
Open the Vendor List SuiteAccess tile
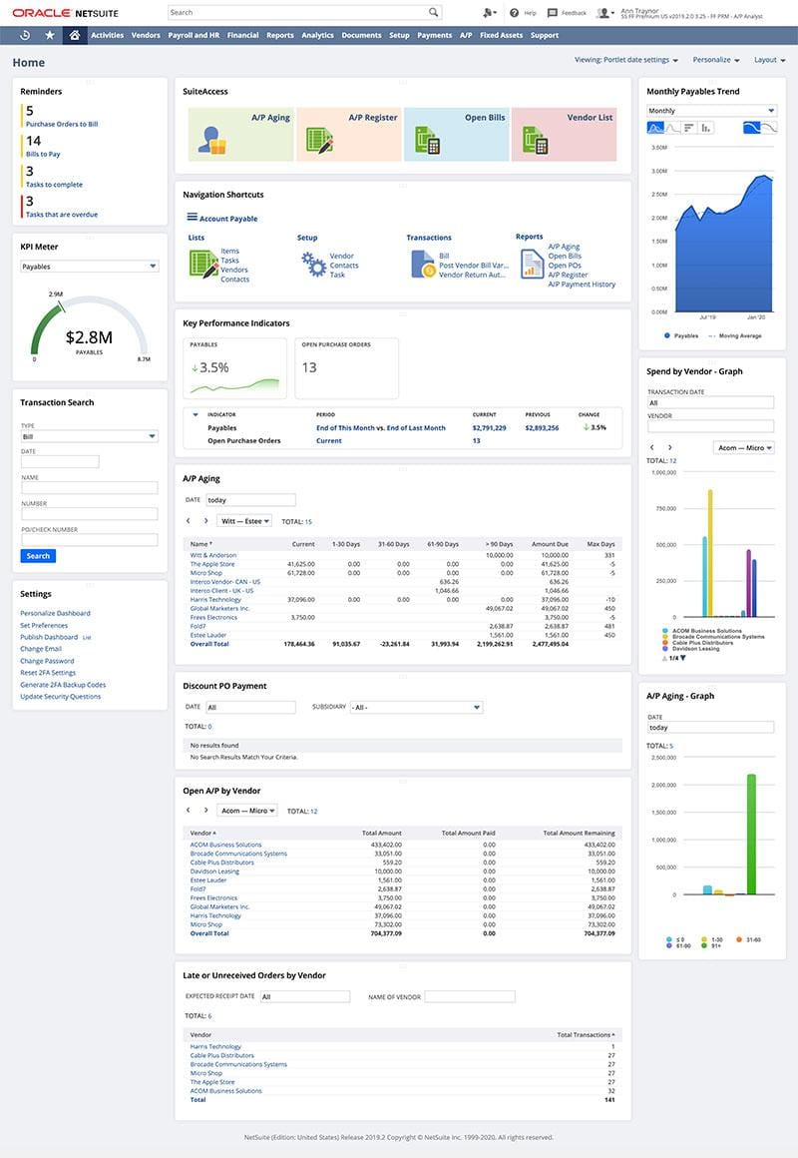564,134
